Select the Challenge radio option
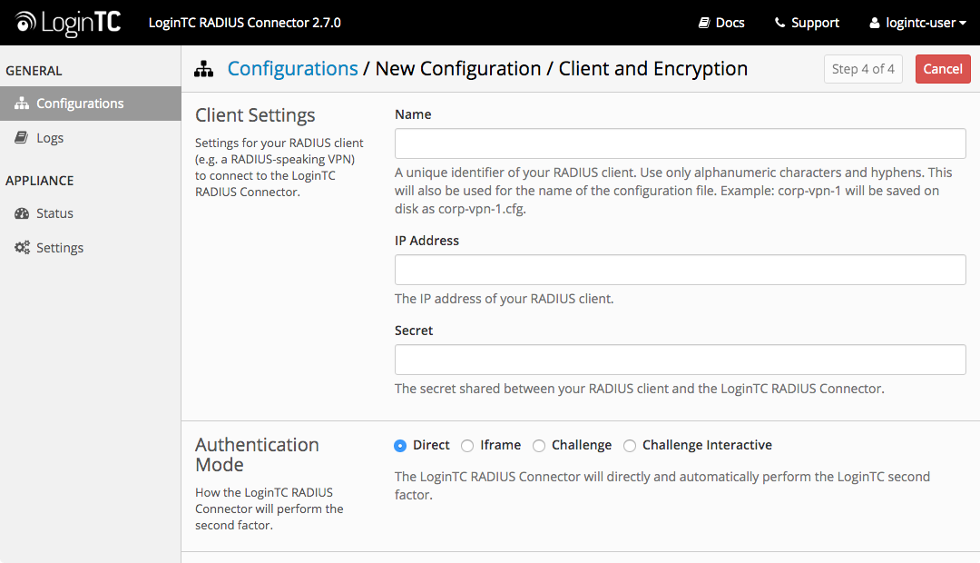The width and height of the screenshot is (980, 563). [539, 445]
